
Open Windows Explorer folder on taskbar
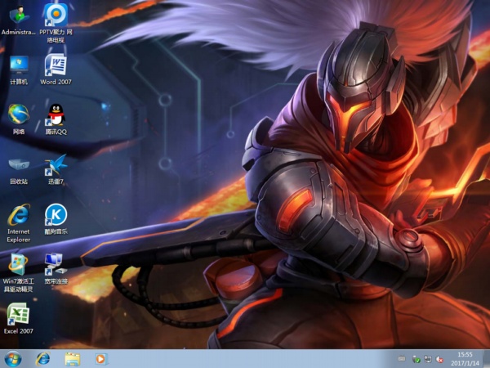(x=73, y=359)
